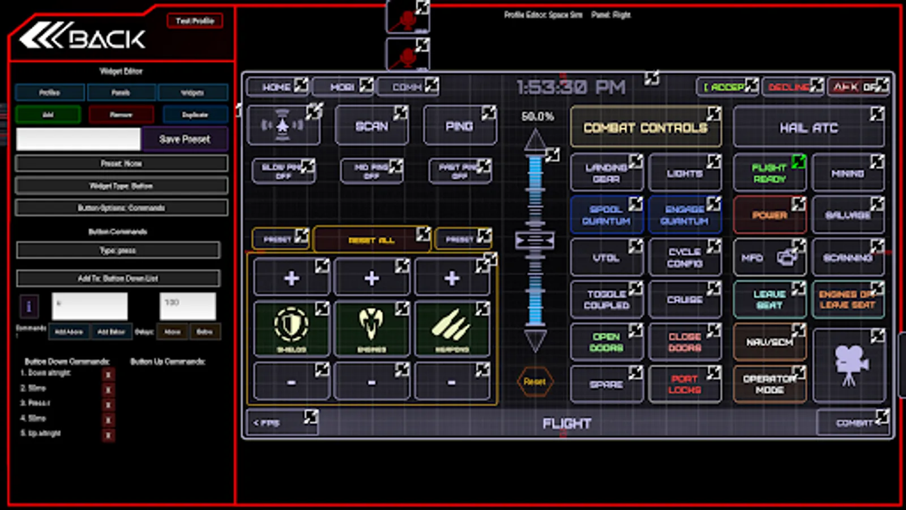Viewport: 906px width, 510px height.
Task: Click the throttle up arrow
Action: click(535, 139)
